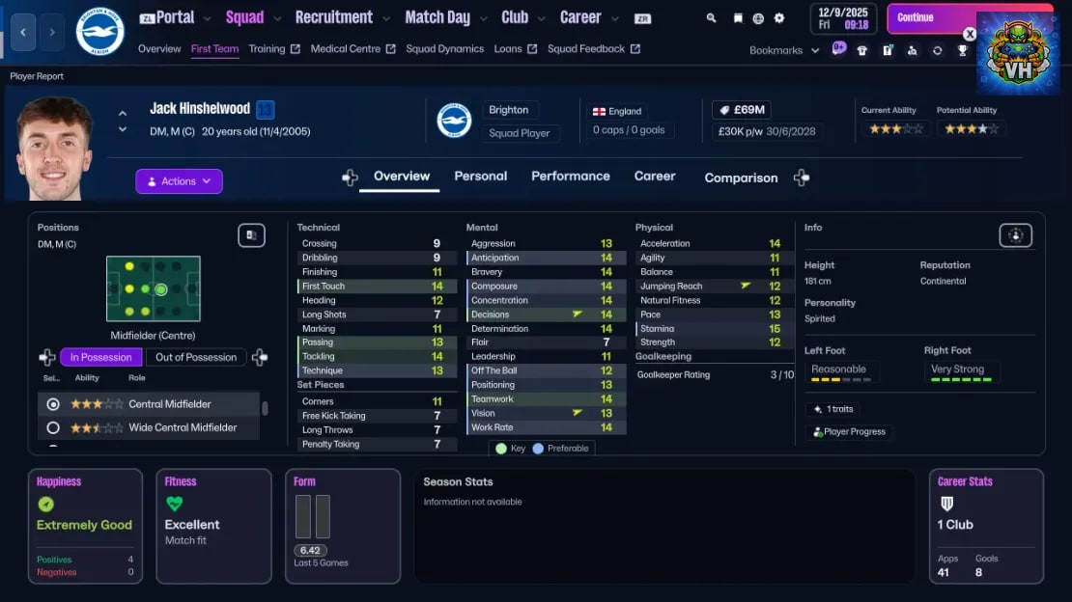This screenshot has width=1072, height=602.
Task: Select the Central Midfielder role radio button
Action: (53, 404)
